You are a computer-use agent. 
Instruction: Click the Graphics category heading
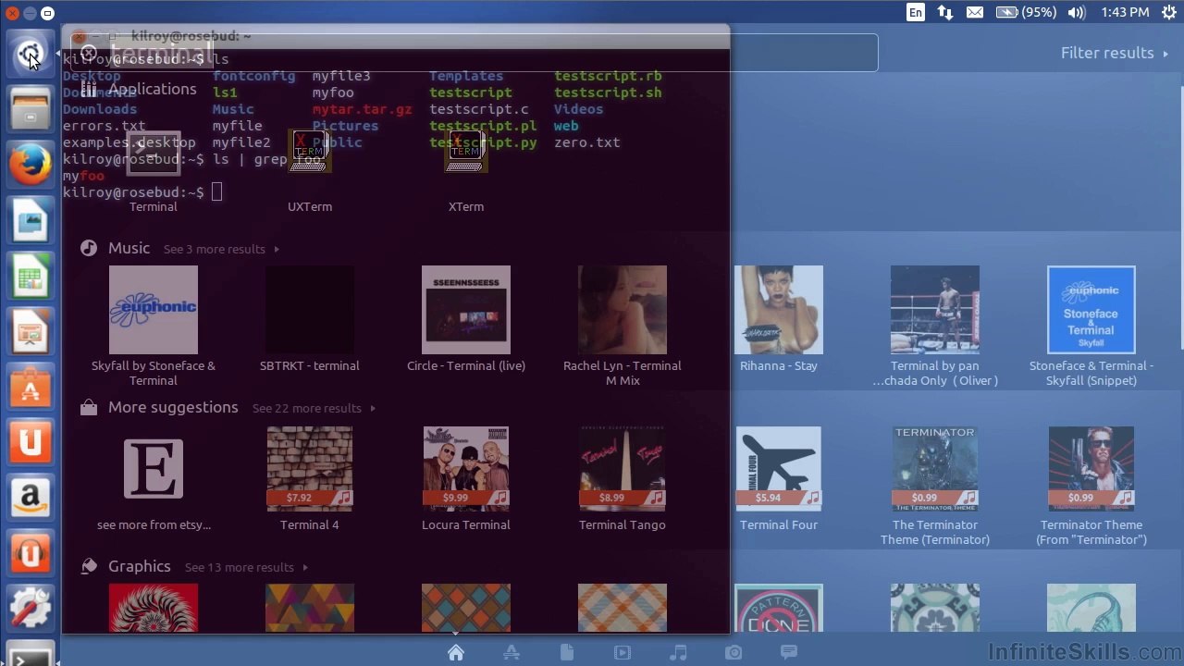coord(140,566)
